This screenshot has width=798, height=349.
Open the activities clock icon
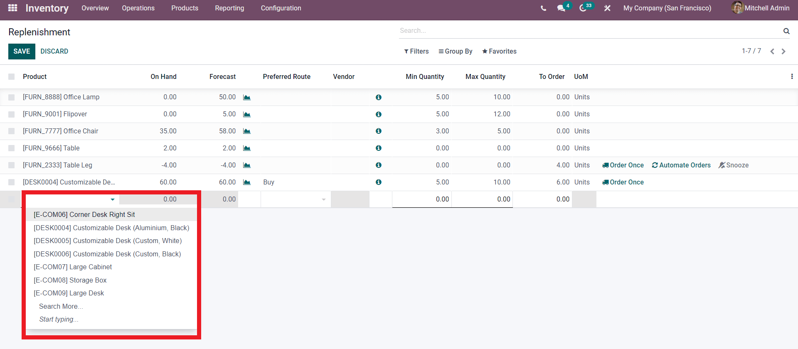click(583, 8)
